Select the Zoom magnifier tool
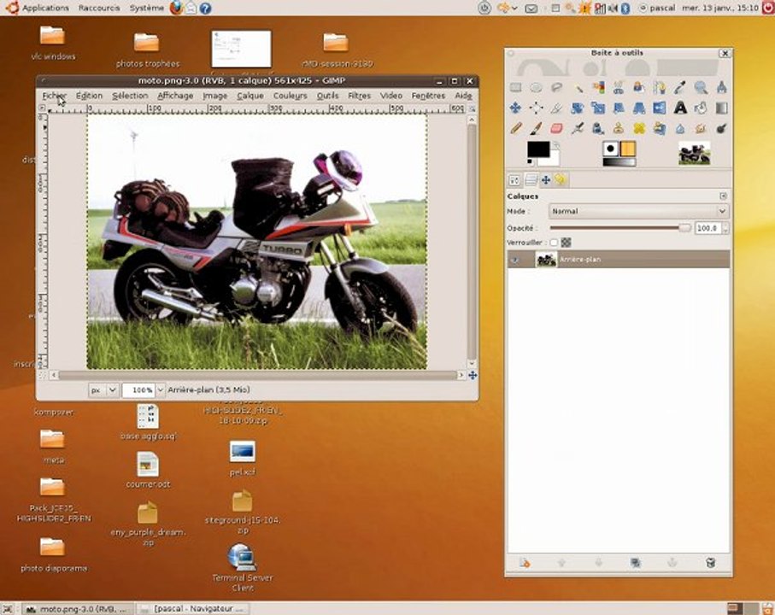This screenshot has height=615, width=775. [x=701, y=87]
